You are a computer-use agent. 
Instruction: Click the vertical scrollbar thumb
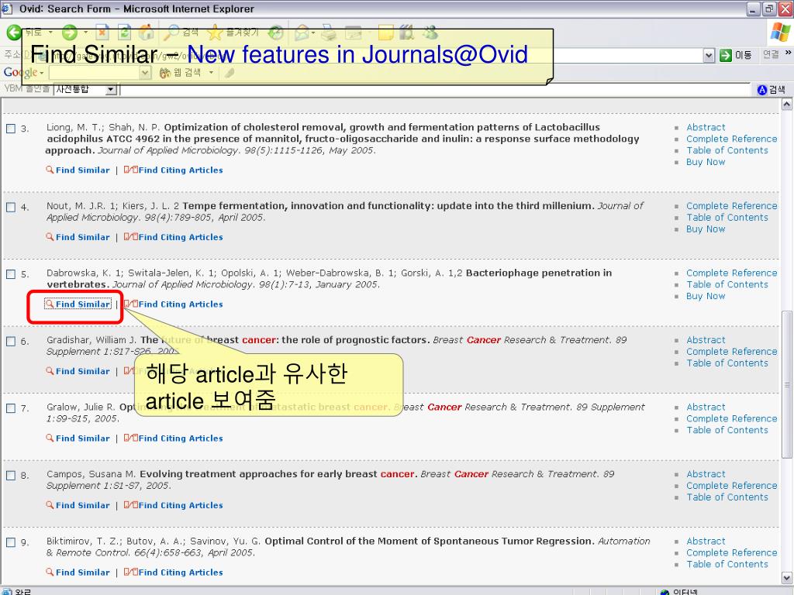pyautogui.click(x=786, y=384)
